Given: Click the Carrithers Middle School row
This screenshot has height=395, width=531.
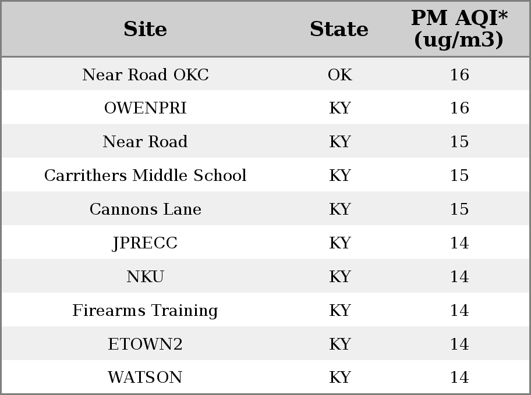Looking at the screenshot, I should coord(265,175).
